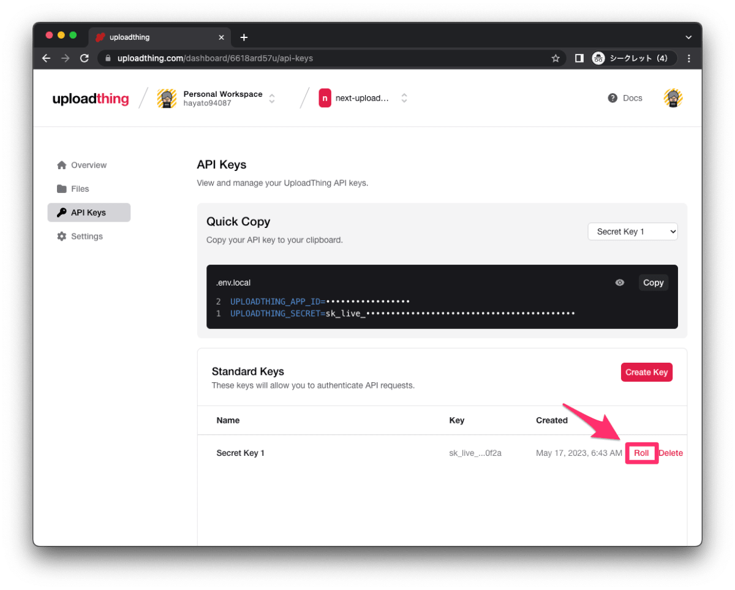Create a new key with Create Key

coord(647,372)
